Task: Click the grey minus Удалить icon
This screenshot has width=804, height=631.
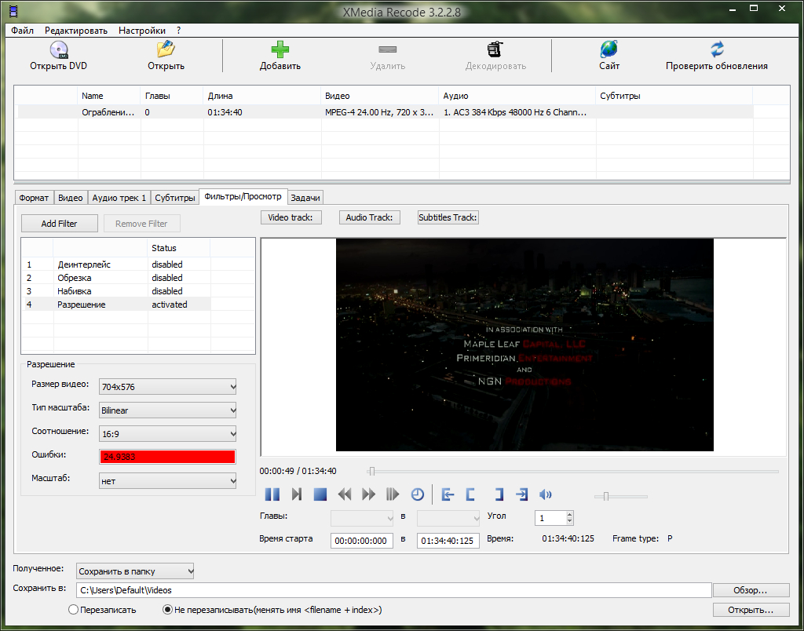Action: (388, 49)
